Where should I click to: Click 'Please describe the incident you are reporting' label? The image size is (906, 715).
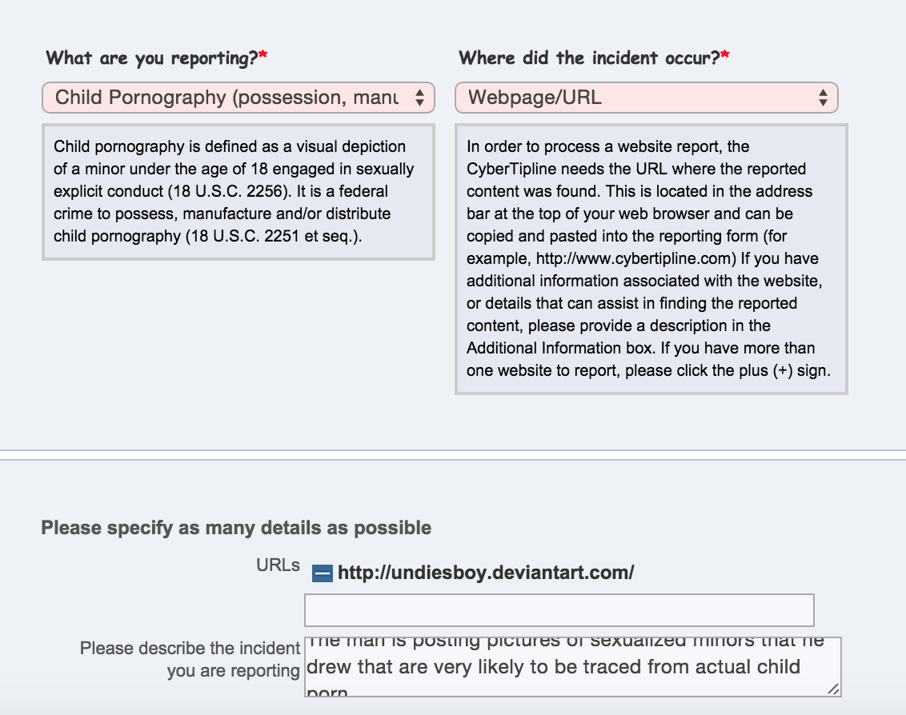coord(190,659)
